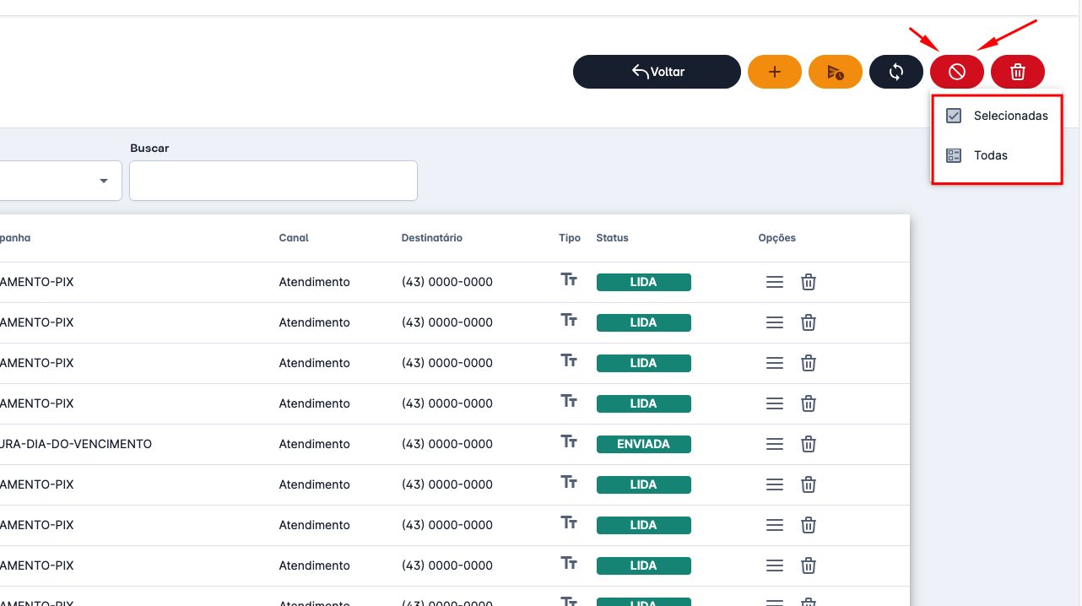Click the LIDA status badge in second row
The height and width of the screenshot is (606, 1082).
tap(643, 322)
